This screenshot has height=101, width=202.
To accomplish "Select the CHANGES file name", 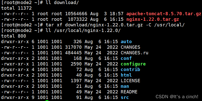I will pos(130,47).
